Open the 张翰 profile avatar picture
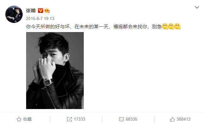The width and height of the screenshot is (205, 126). click(x=14, y=14)
